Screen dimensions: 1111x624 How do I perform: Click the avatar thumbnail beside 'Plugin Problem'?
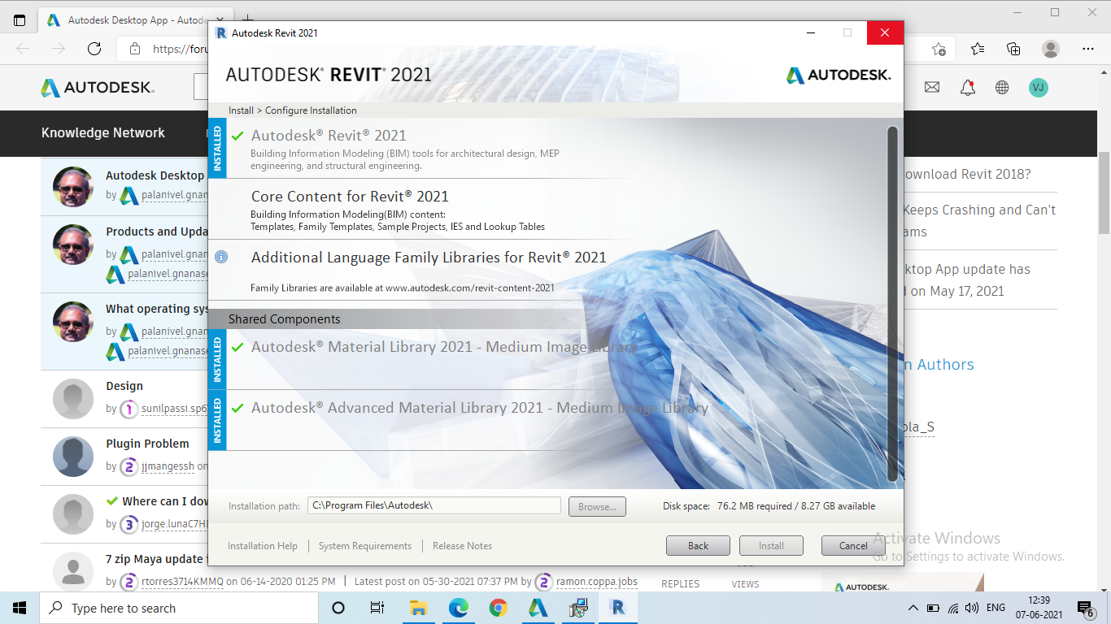pos(73,457)
